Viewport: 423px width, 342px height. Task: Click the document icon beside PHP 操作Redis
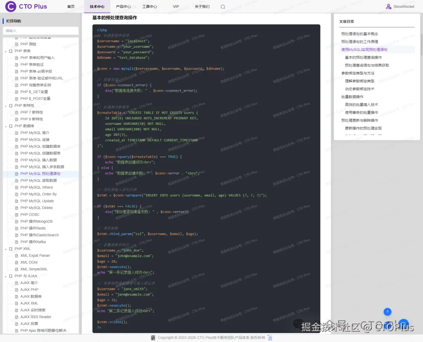[x=17, y=228]
